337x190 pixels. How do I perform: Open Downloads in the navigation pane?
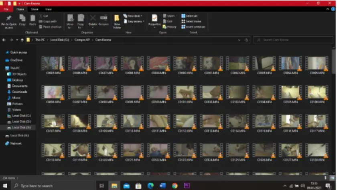[x=17, y=92]
